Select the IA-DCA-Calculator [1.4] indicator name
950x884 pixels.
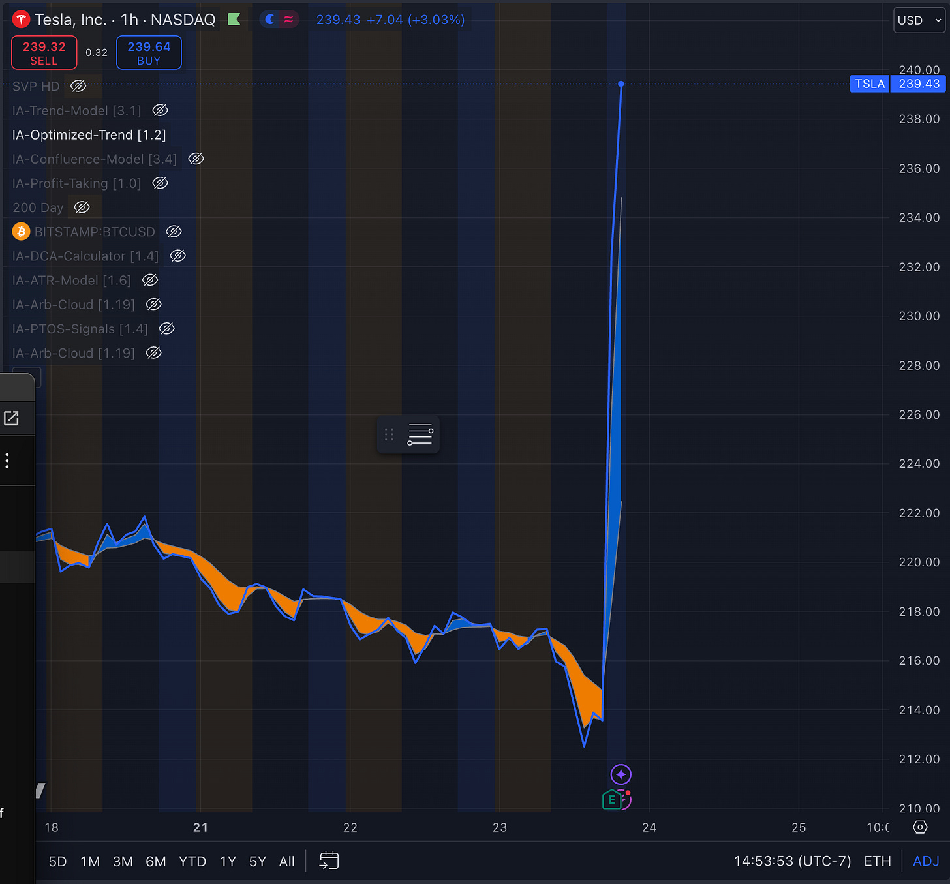coord(85,256)
